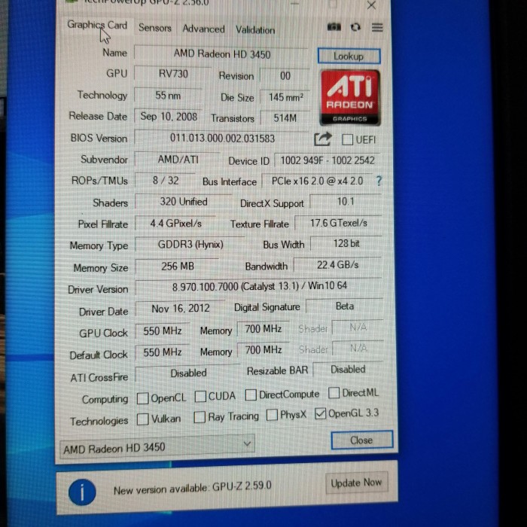The image size is (527, 527).
Task: Click the Bus Interface value PCIe x16 2.0
Action: click(317, 181)
